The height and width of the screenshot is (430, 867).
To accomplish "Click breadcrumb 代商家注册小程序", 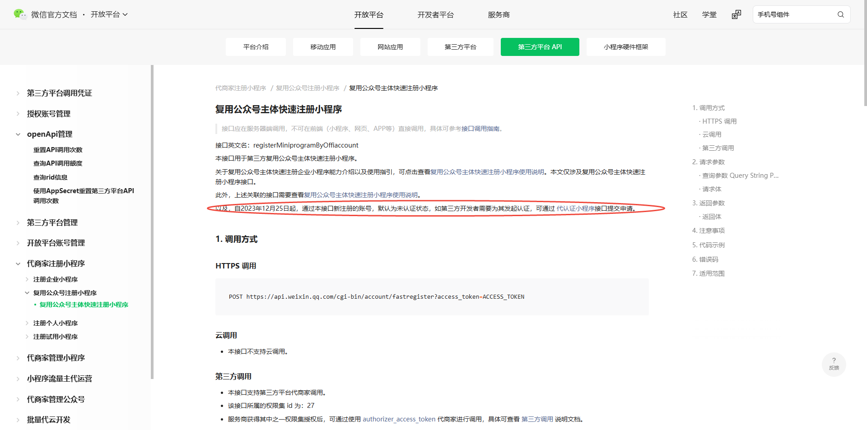I will [241, 88].
